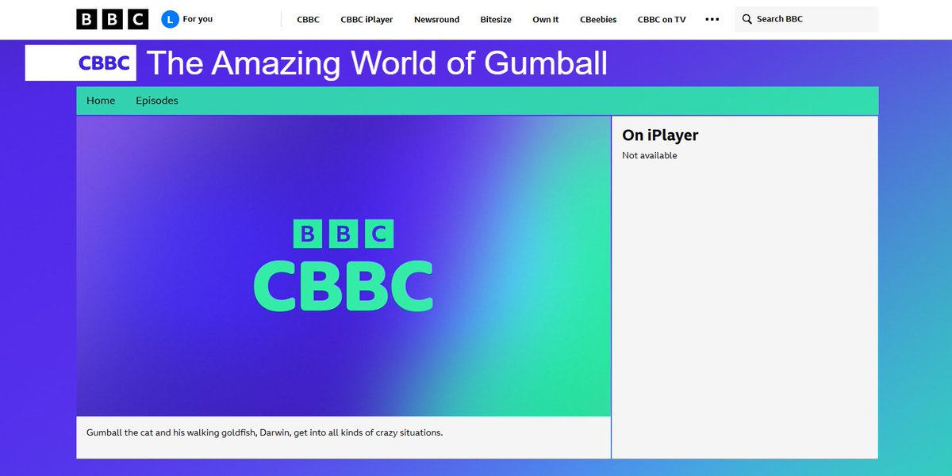Viewport: 952px width, 476px height.
Task: Click the CBBC brand logo banner
Action: click(x=80, y=63)
